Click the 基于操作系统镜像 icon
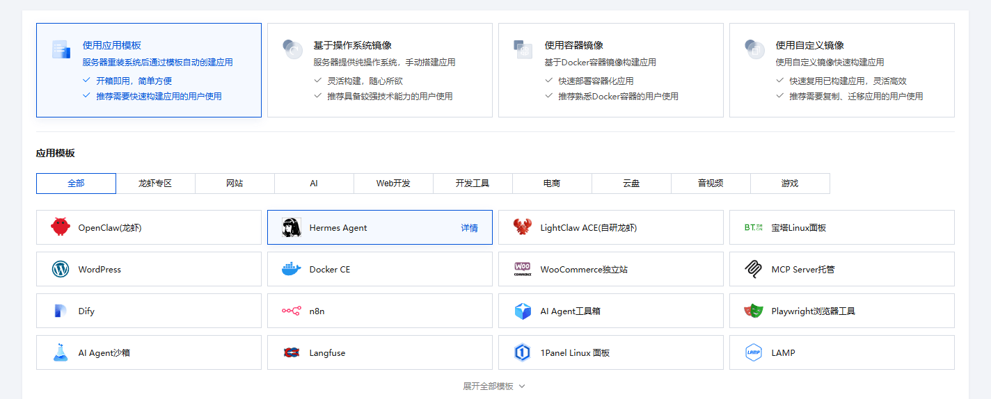 (292, 49)
